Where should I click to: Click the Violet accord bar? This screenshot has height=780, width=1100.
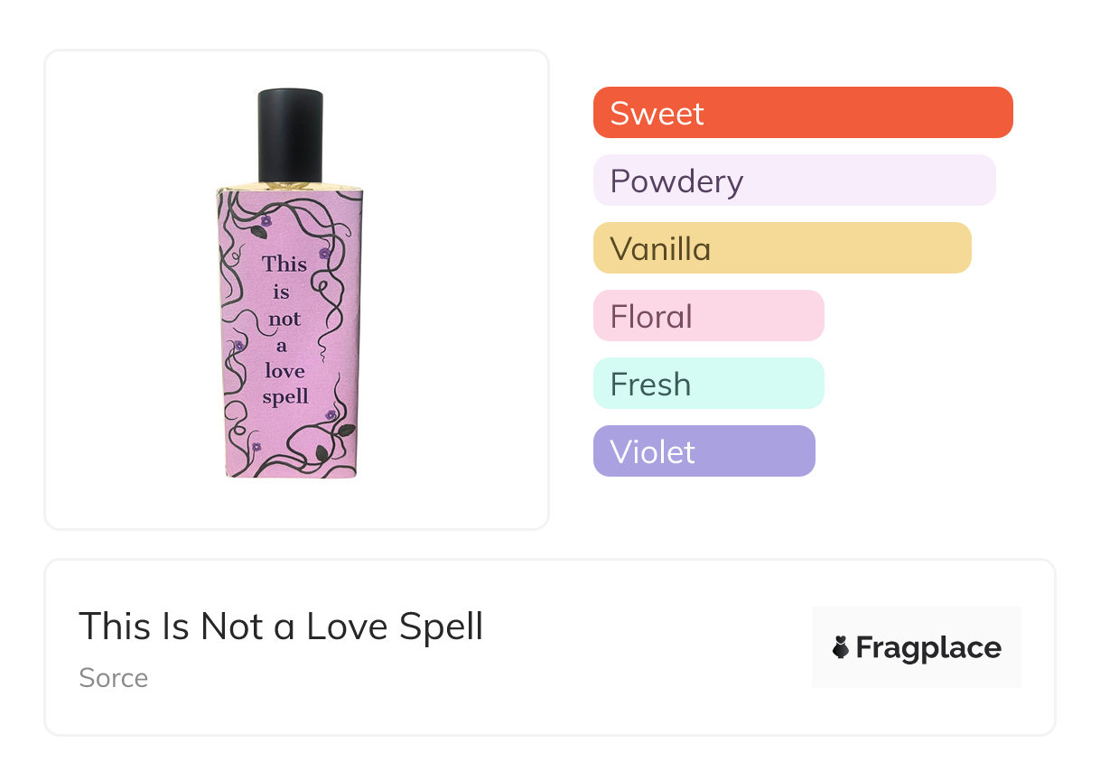click(704, 451)
